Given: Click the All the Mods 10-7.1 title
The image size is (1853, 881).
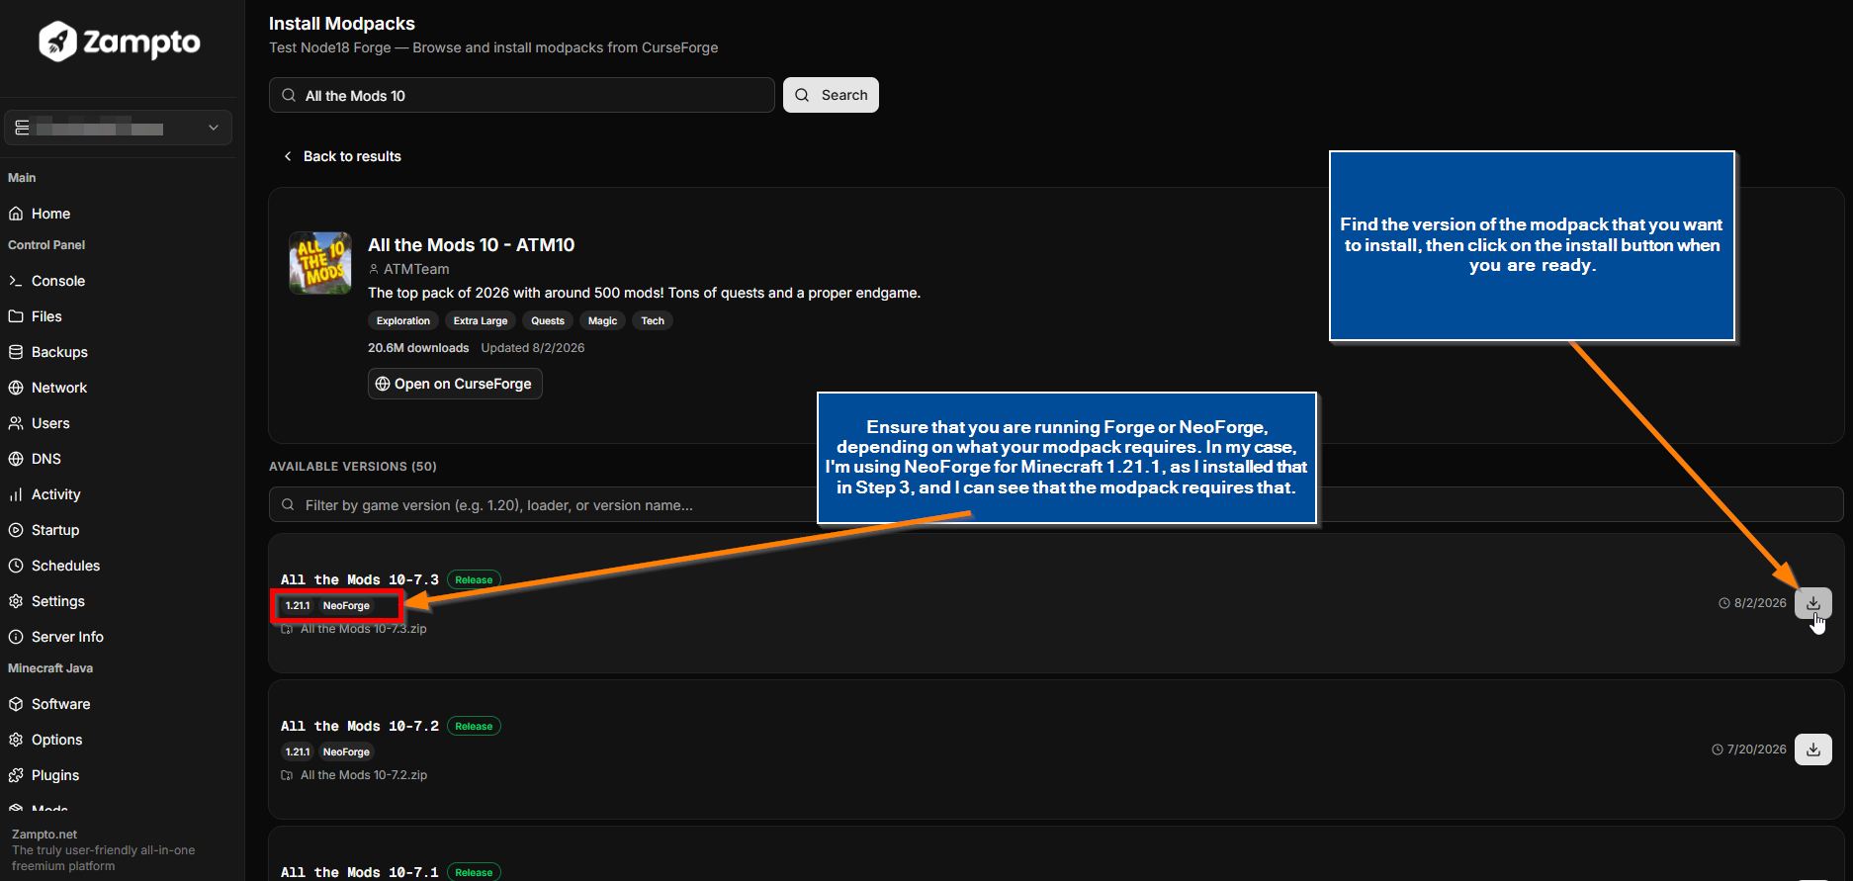Looking at the screenshot, I should 360,872.
